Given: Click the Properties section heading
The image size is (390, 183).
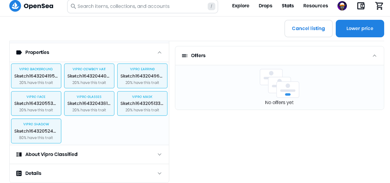Looking at the screenshot, I should point(37,52).
